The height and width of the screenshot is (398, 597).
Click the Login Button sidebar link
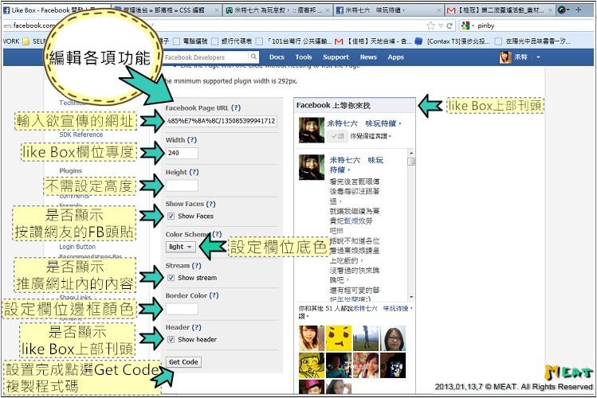(77, 247)
